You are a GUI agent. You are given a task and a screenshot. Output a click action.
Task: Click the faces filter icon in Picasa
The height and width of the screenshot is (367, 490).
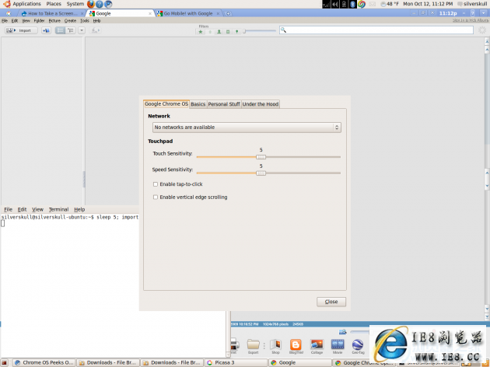pyautogui.click(x=219, y=32)
